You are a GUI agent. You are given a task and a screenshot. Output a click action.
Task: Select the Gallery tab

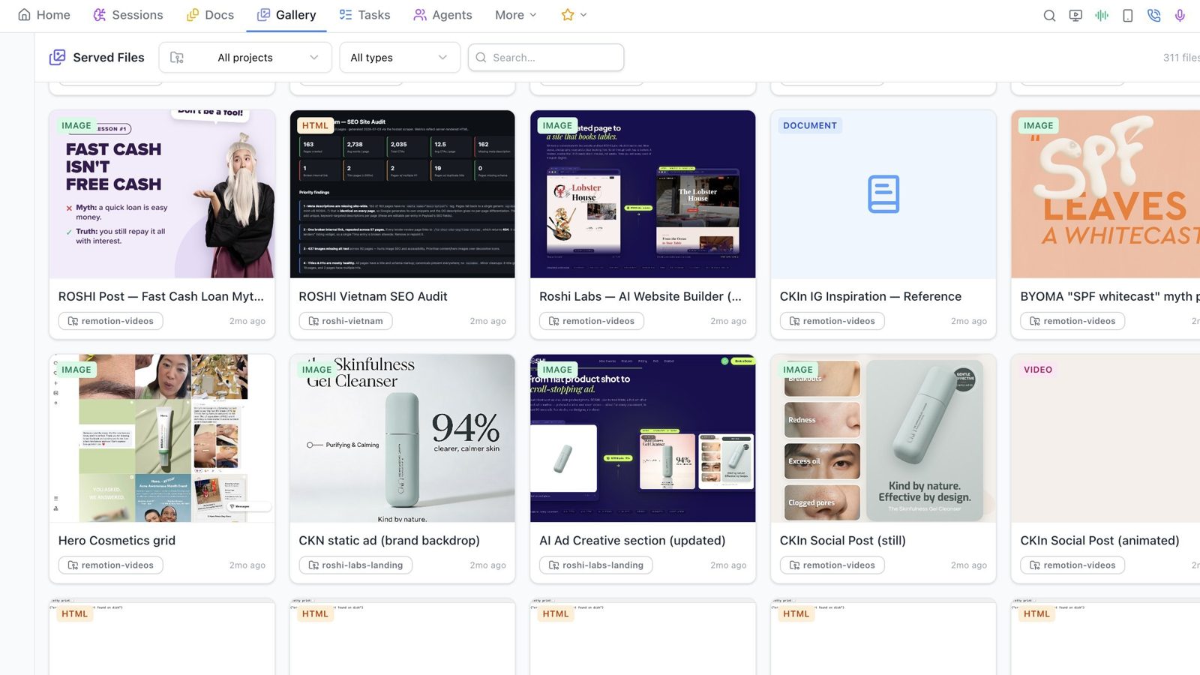pos(286,15)
